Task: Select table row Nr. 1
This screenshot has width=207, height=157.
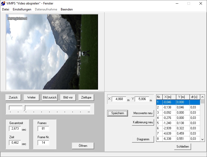Action: coord(178,102)
